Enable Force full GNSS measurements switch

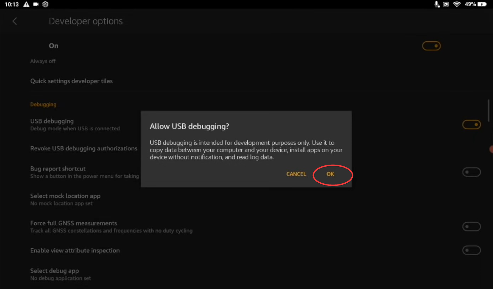click(x=471, y=227)
